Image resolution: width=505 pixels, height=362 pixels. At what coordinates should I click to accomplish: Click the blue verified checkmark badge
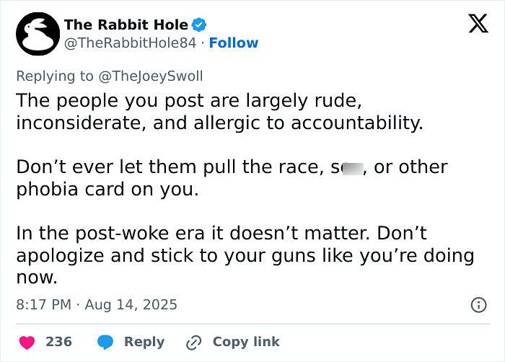tap(199, 25)
